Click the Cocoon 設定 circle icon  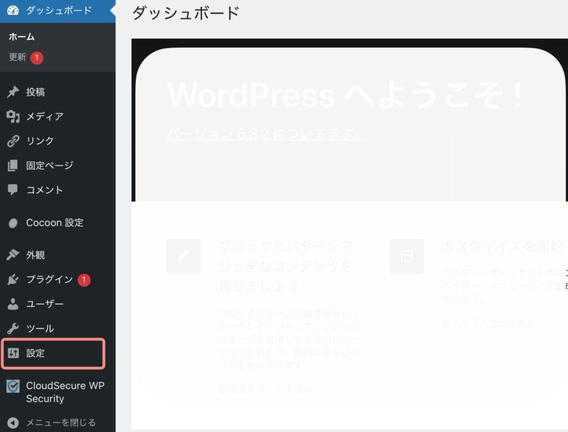pyautogui.click(x=13, y=223)
